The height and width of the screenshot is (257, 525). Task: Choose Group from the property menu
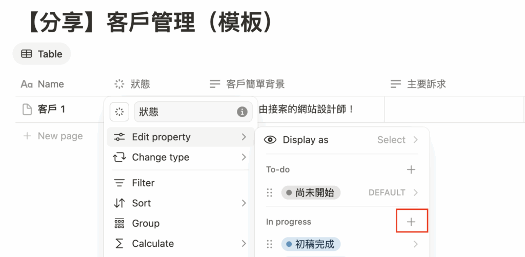coord(146,223)
